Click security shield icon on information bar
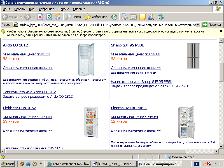 tap(3, 31)
